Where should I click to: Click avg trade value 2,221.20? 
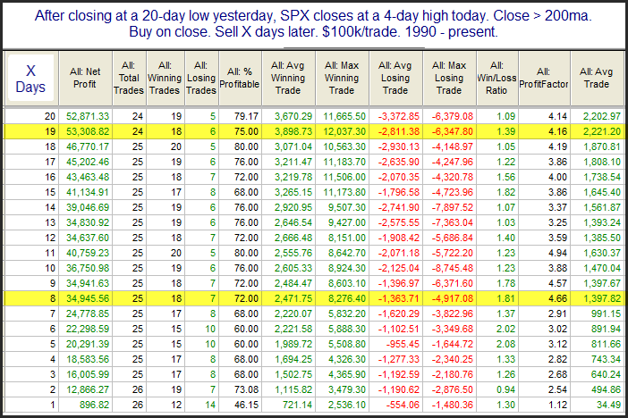click(602, 131)
